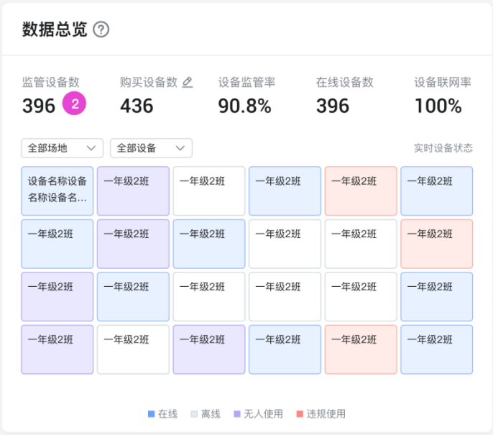Select the truncated 设备名称设备名称 device tile
This screenshot has height=435, width=493.
tap(57, 191)
